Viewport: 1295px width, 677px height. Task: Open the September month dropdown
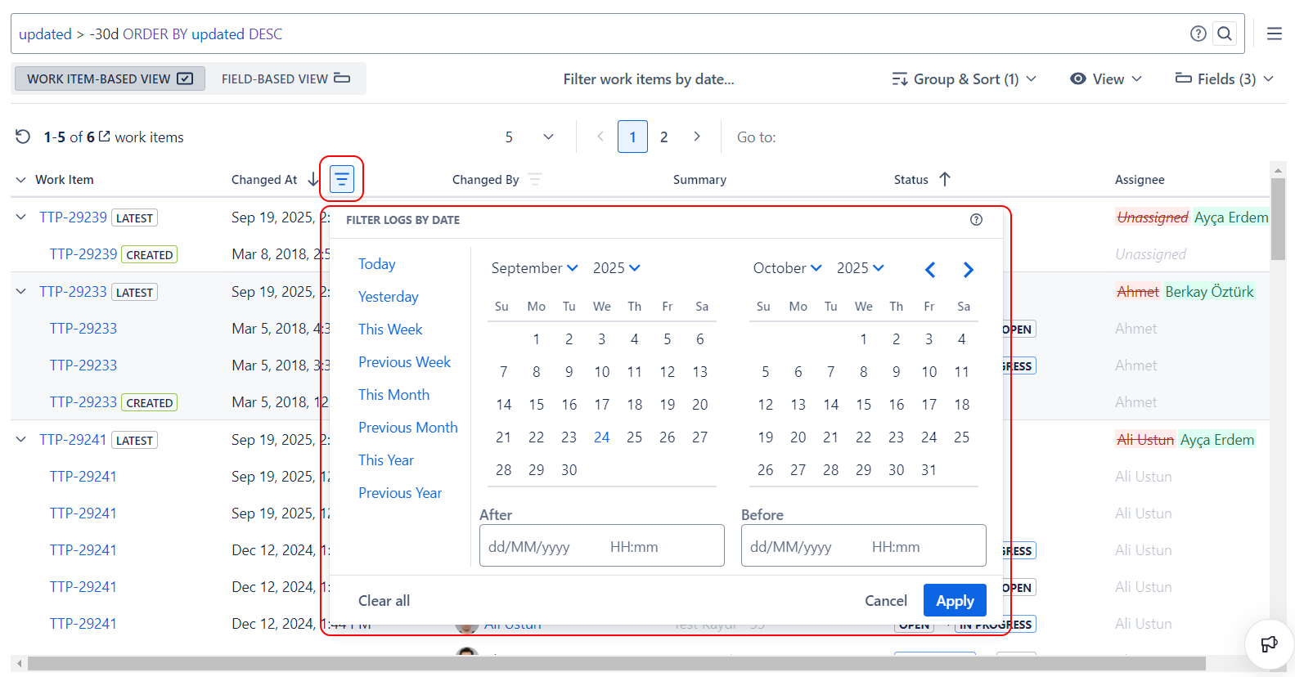pos(534,268)
